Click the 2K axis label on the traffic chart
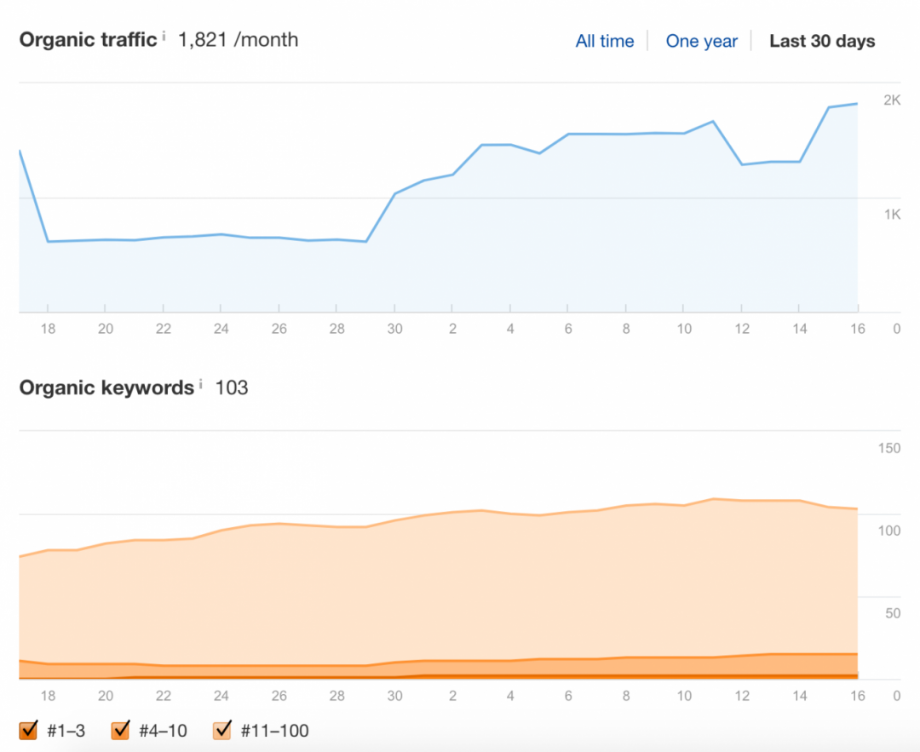The image size is (920, 752). (x=891, y=100)
